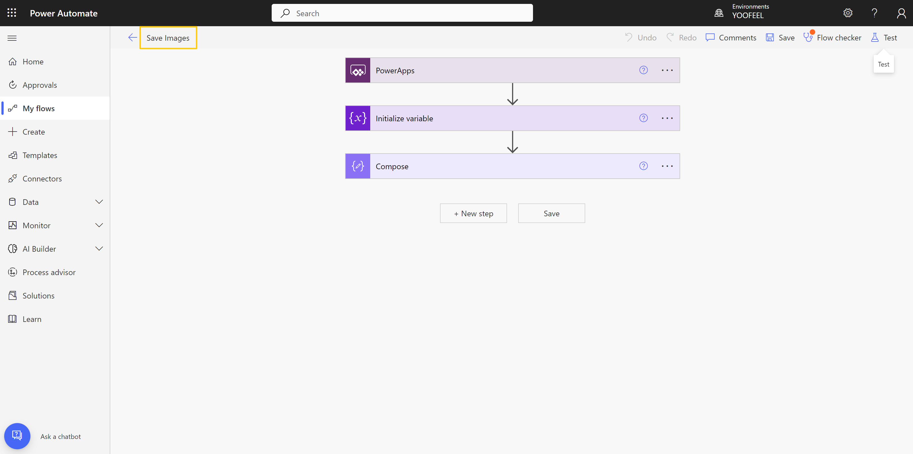Open help for the PowerApps step

[643, 70]
